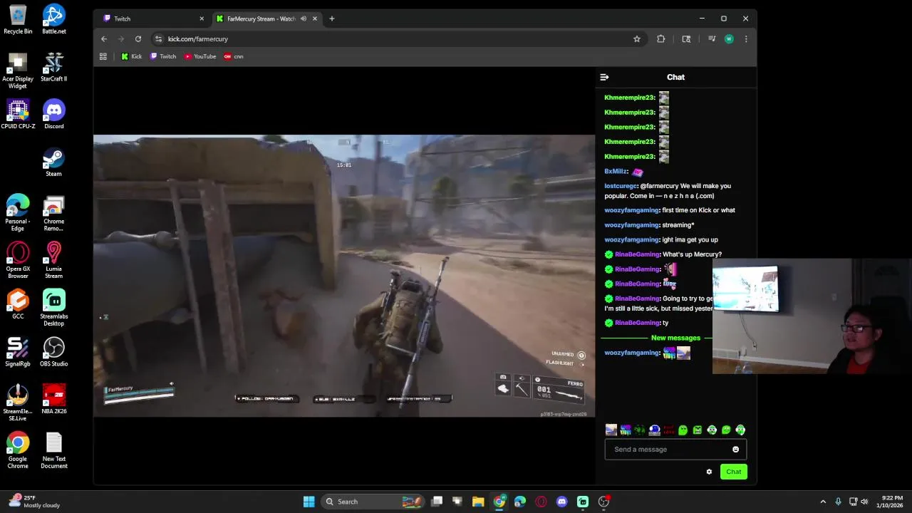Open Opera GX Browser desktop shortcut
The height and width of the screenshot is (513, 912).
(x=18, y=260)
